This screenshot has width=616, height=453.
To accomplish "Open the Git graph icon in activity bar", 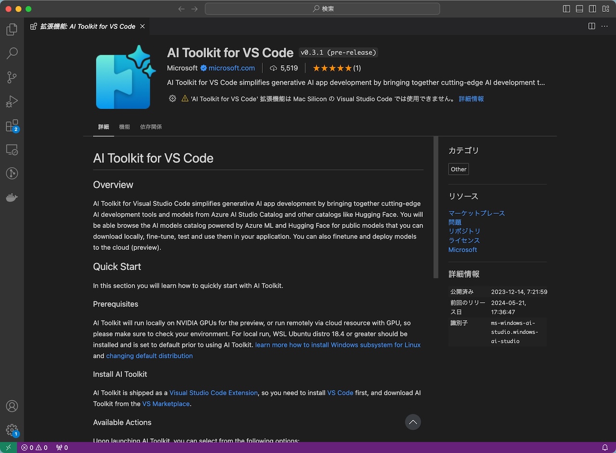I will click(x=12, y=174).
